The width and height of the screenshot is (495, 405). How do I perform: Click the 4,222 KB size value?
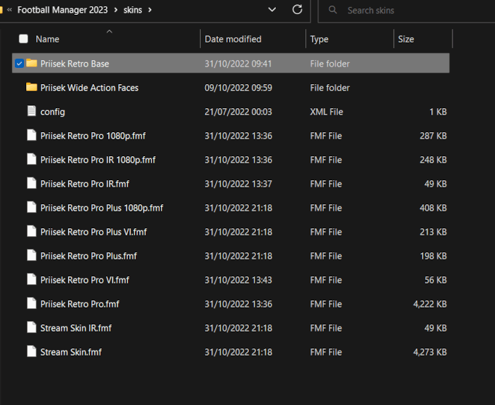(x=430, y=304)
